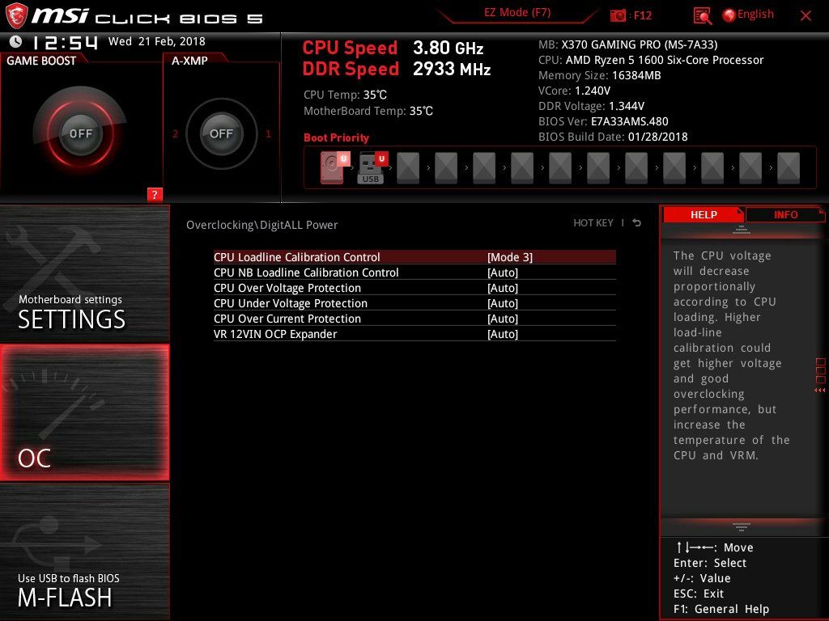The height and width of the screenshot is (621, 829).
Task: Take a screenshot with the F12 camera icon
Action: click(618, 15)
